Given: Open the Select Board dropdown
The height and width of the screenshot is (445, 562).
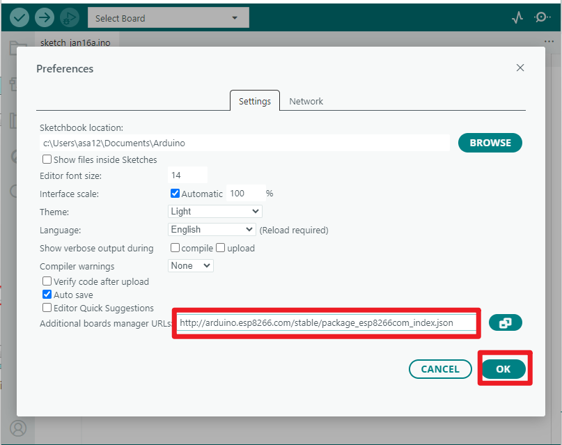Looking at the screenshot, I should (x=169, y=17).
